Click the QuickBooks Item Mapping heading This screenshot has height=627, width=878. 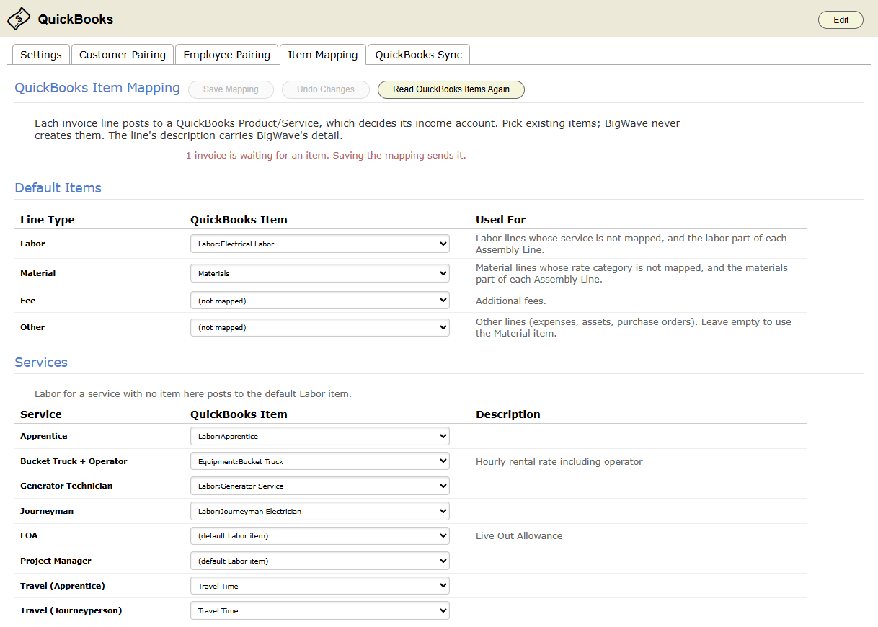(x=97, y=88)
